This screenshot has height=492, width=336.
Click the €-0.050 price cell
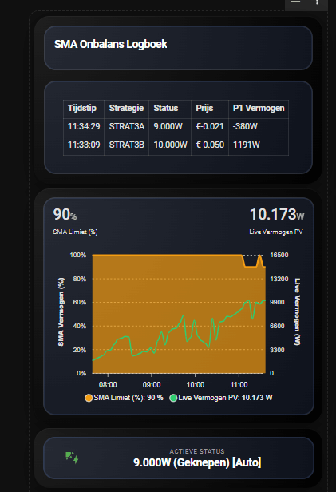point(210,145)
